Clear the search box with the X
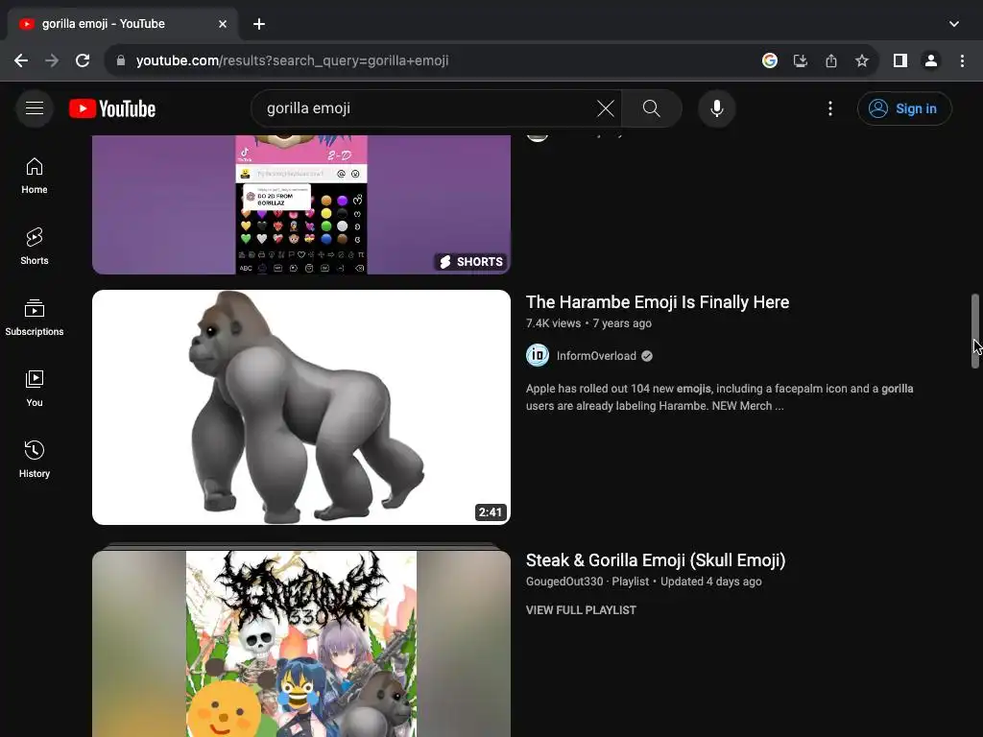983x737 pixels. pyautogui.click(x=605, y=108)
